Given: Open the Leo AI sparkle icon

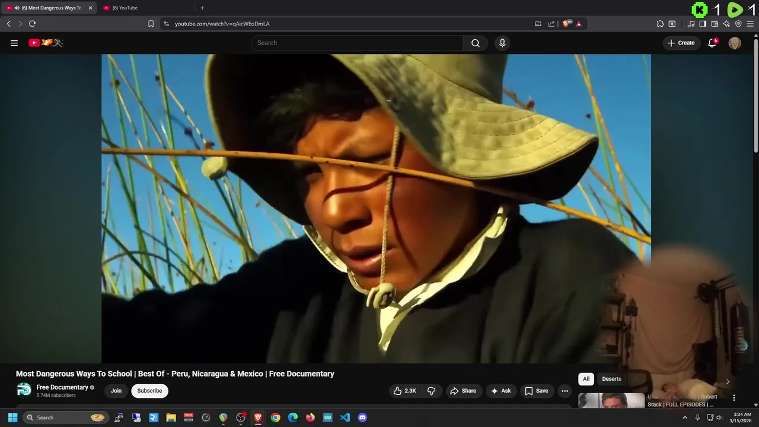Looking at the screenshot, I should (726, 24).
